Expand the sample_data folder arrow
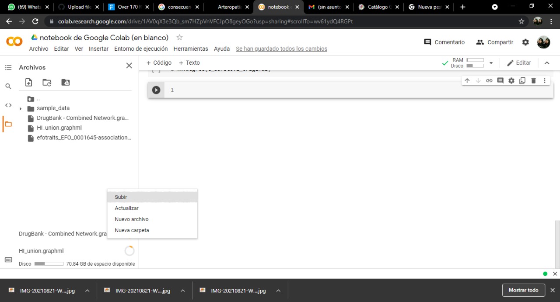Image resolution: width=560 pixels, height=302 pixels. click(x=20, y=108)
